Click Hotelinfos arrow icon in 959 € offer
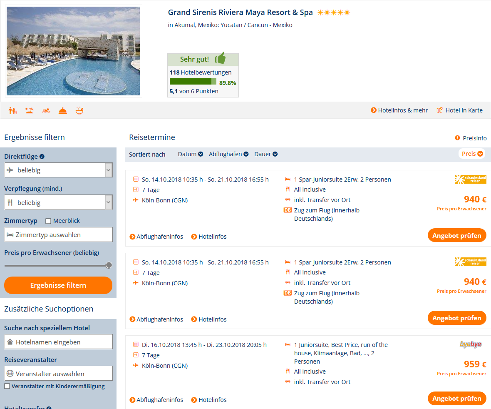 pyautogui.click(x=194, y=400)
